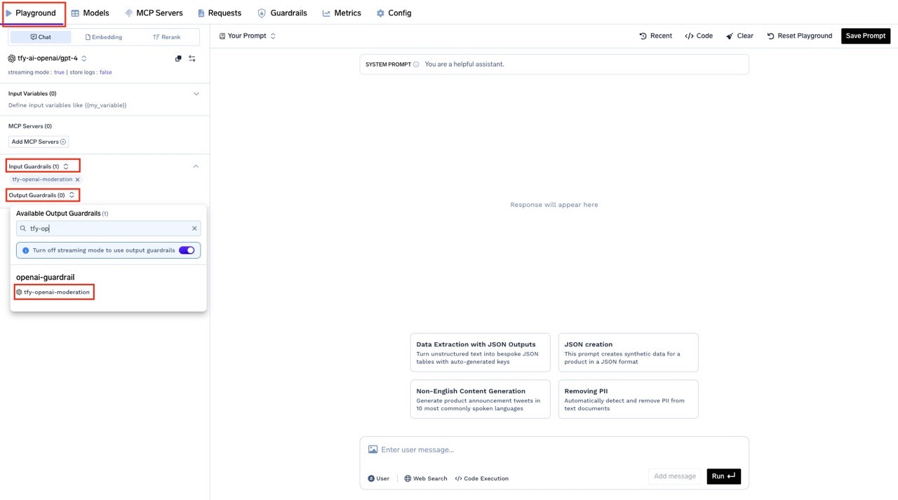The height and width of the screenshot is (500, 898).
Task: Select the tfy-openai-moderation output guardrail
Action: coord(54,292)
